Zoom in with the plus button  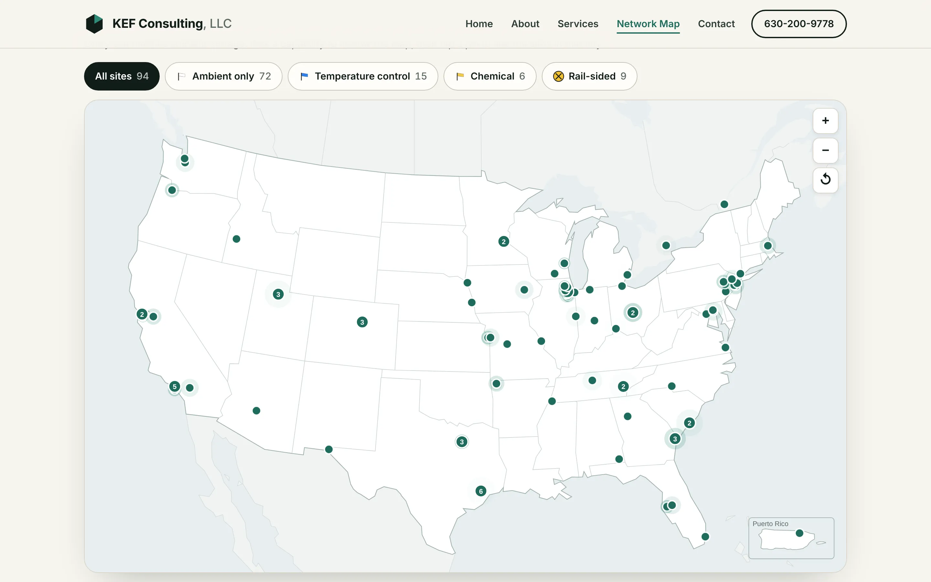(825, 121)
